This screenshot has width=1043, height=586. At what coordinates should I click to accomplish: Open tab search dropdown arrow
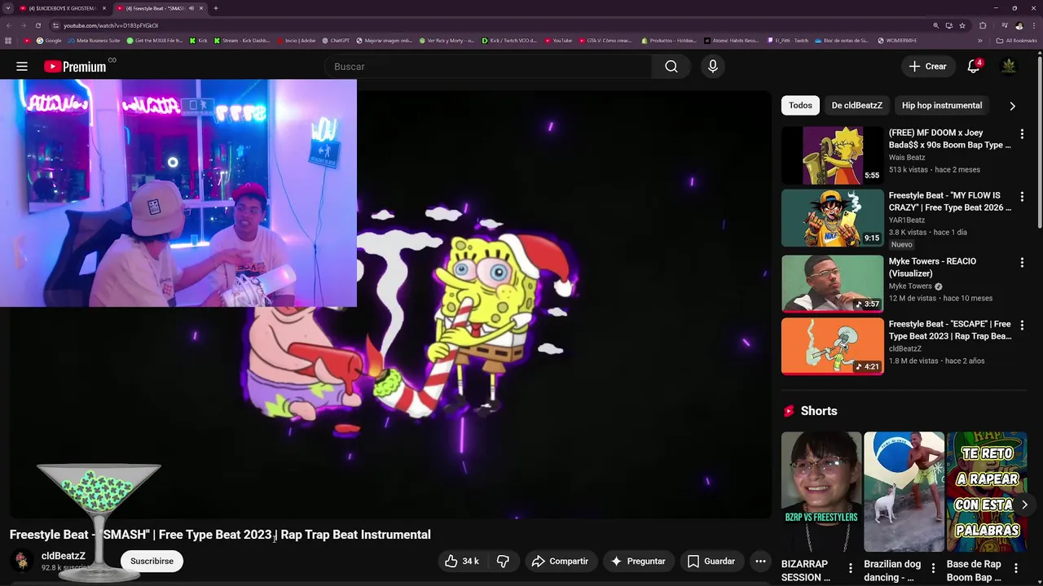[x=7, y=8]
